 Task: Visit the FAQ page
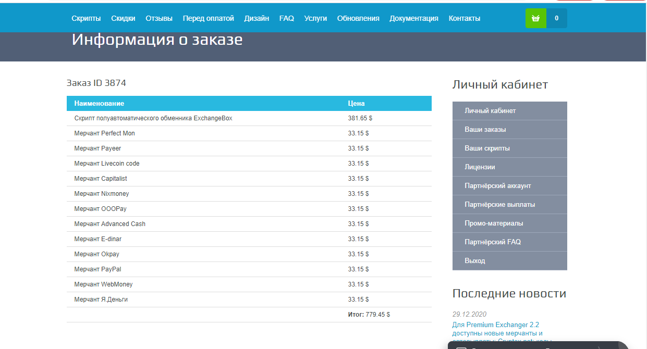287,18
